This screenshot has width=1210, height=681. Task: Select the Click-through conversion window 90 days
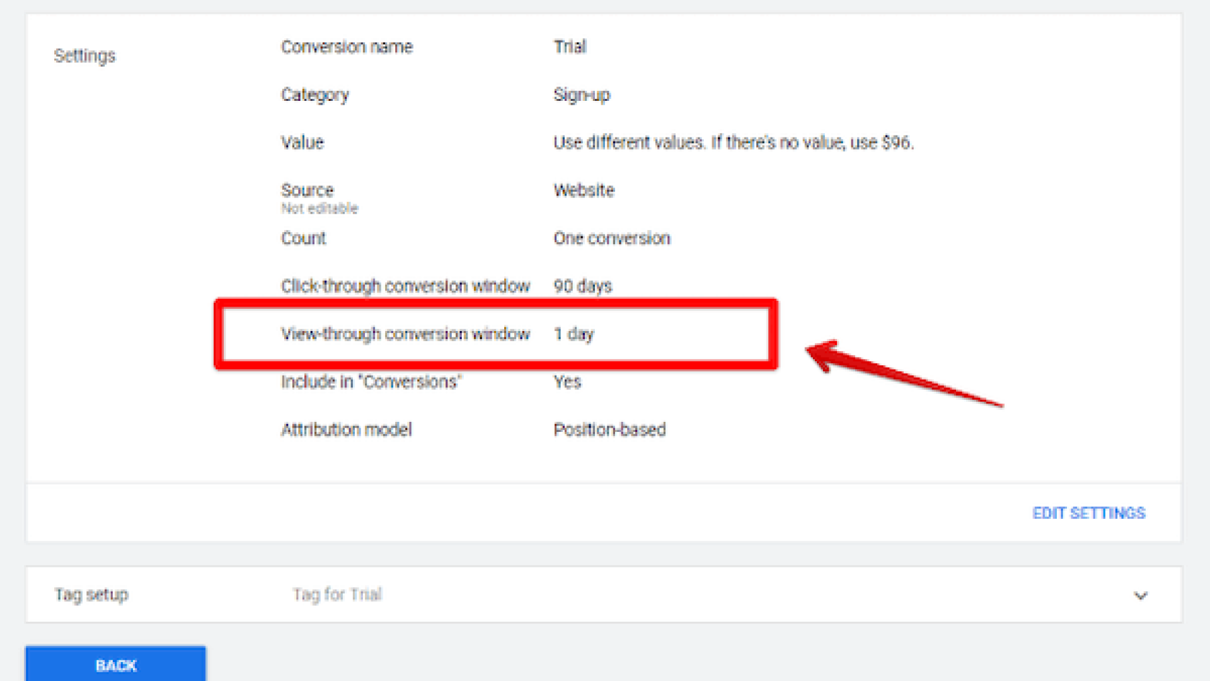582,286
